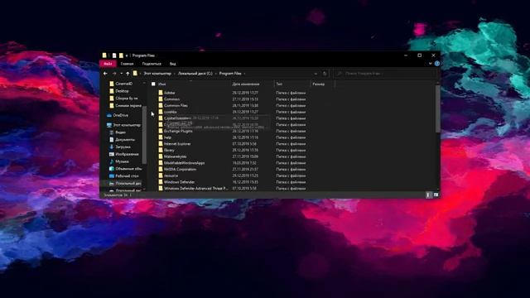The image size is (530, 298).
Task: Select the Internet Explorer folder icon
Action: pyautogui.click(x=161, y=144)
